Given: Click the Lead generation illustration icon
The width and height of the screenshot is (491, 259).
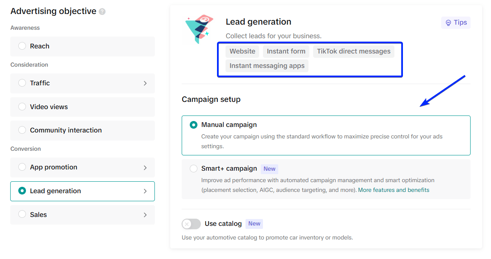Looking at the screenshot, I should (197, 30).
